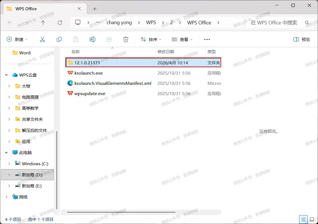Open chevron after WPS Office breadcrumb
318x224 pixels.
[x=218, y=22]
